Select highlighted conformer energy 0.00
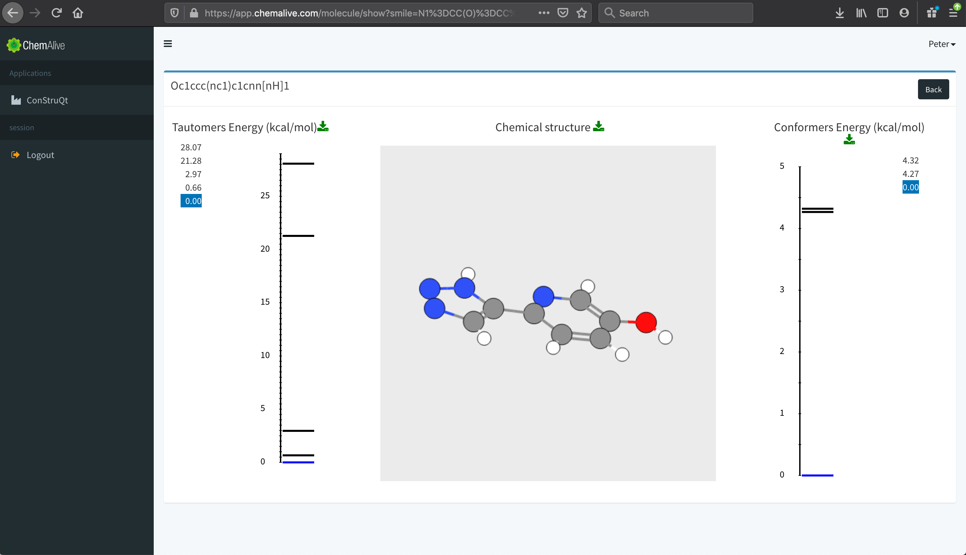The width and height of the screenshot is (966, 555). pyautogui.click(x=910, y=187)
